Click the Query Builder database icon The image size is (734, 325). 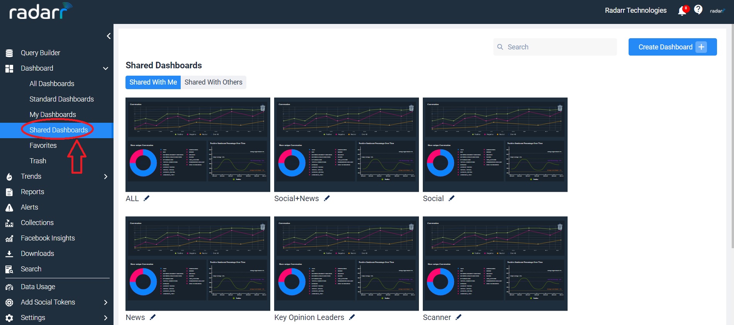point(9,53)
